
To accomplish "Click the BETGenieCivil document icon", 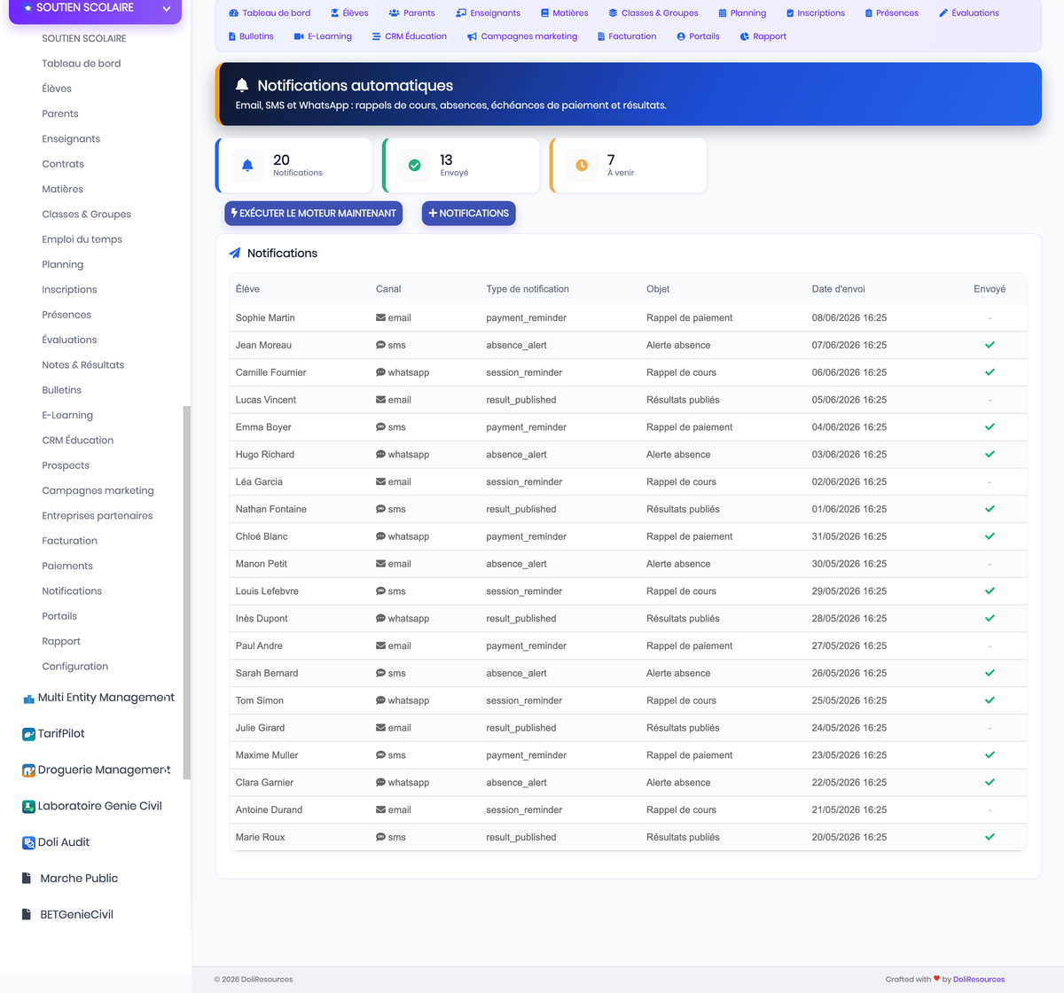I will [x=27, y=915].
